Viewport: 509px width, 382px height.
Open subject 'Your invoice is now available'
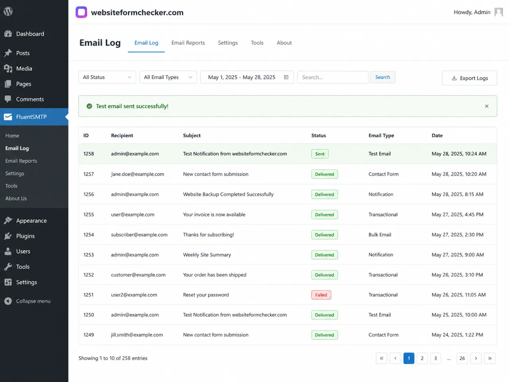pos(214,214)
